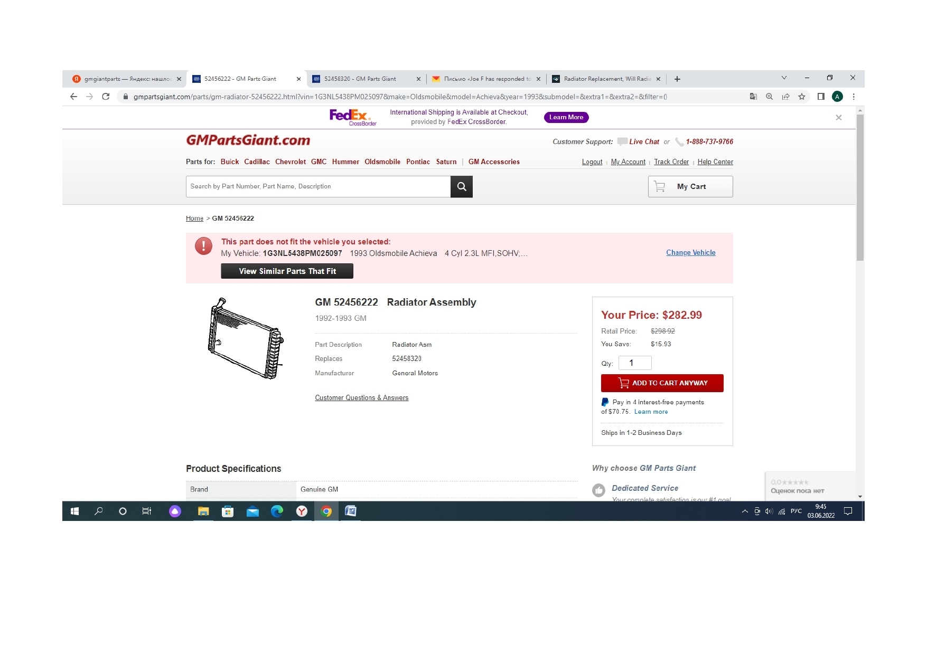Image resolution: width=927 pixels, height=655 pixels.
Task: Open Customer Questions & Answers link
Action: 361,398
